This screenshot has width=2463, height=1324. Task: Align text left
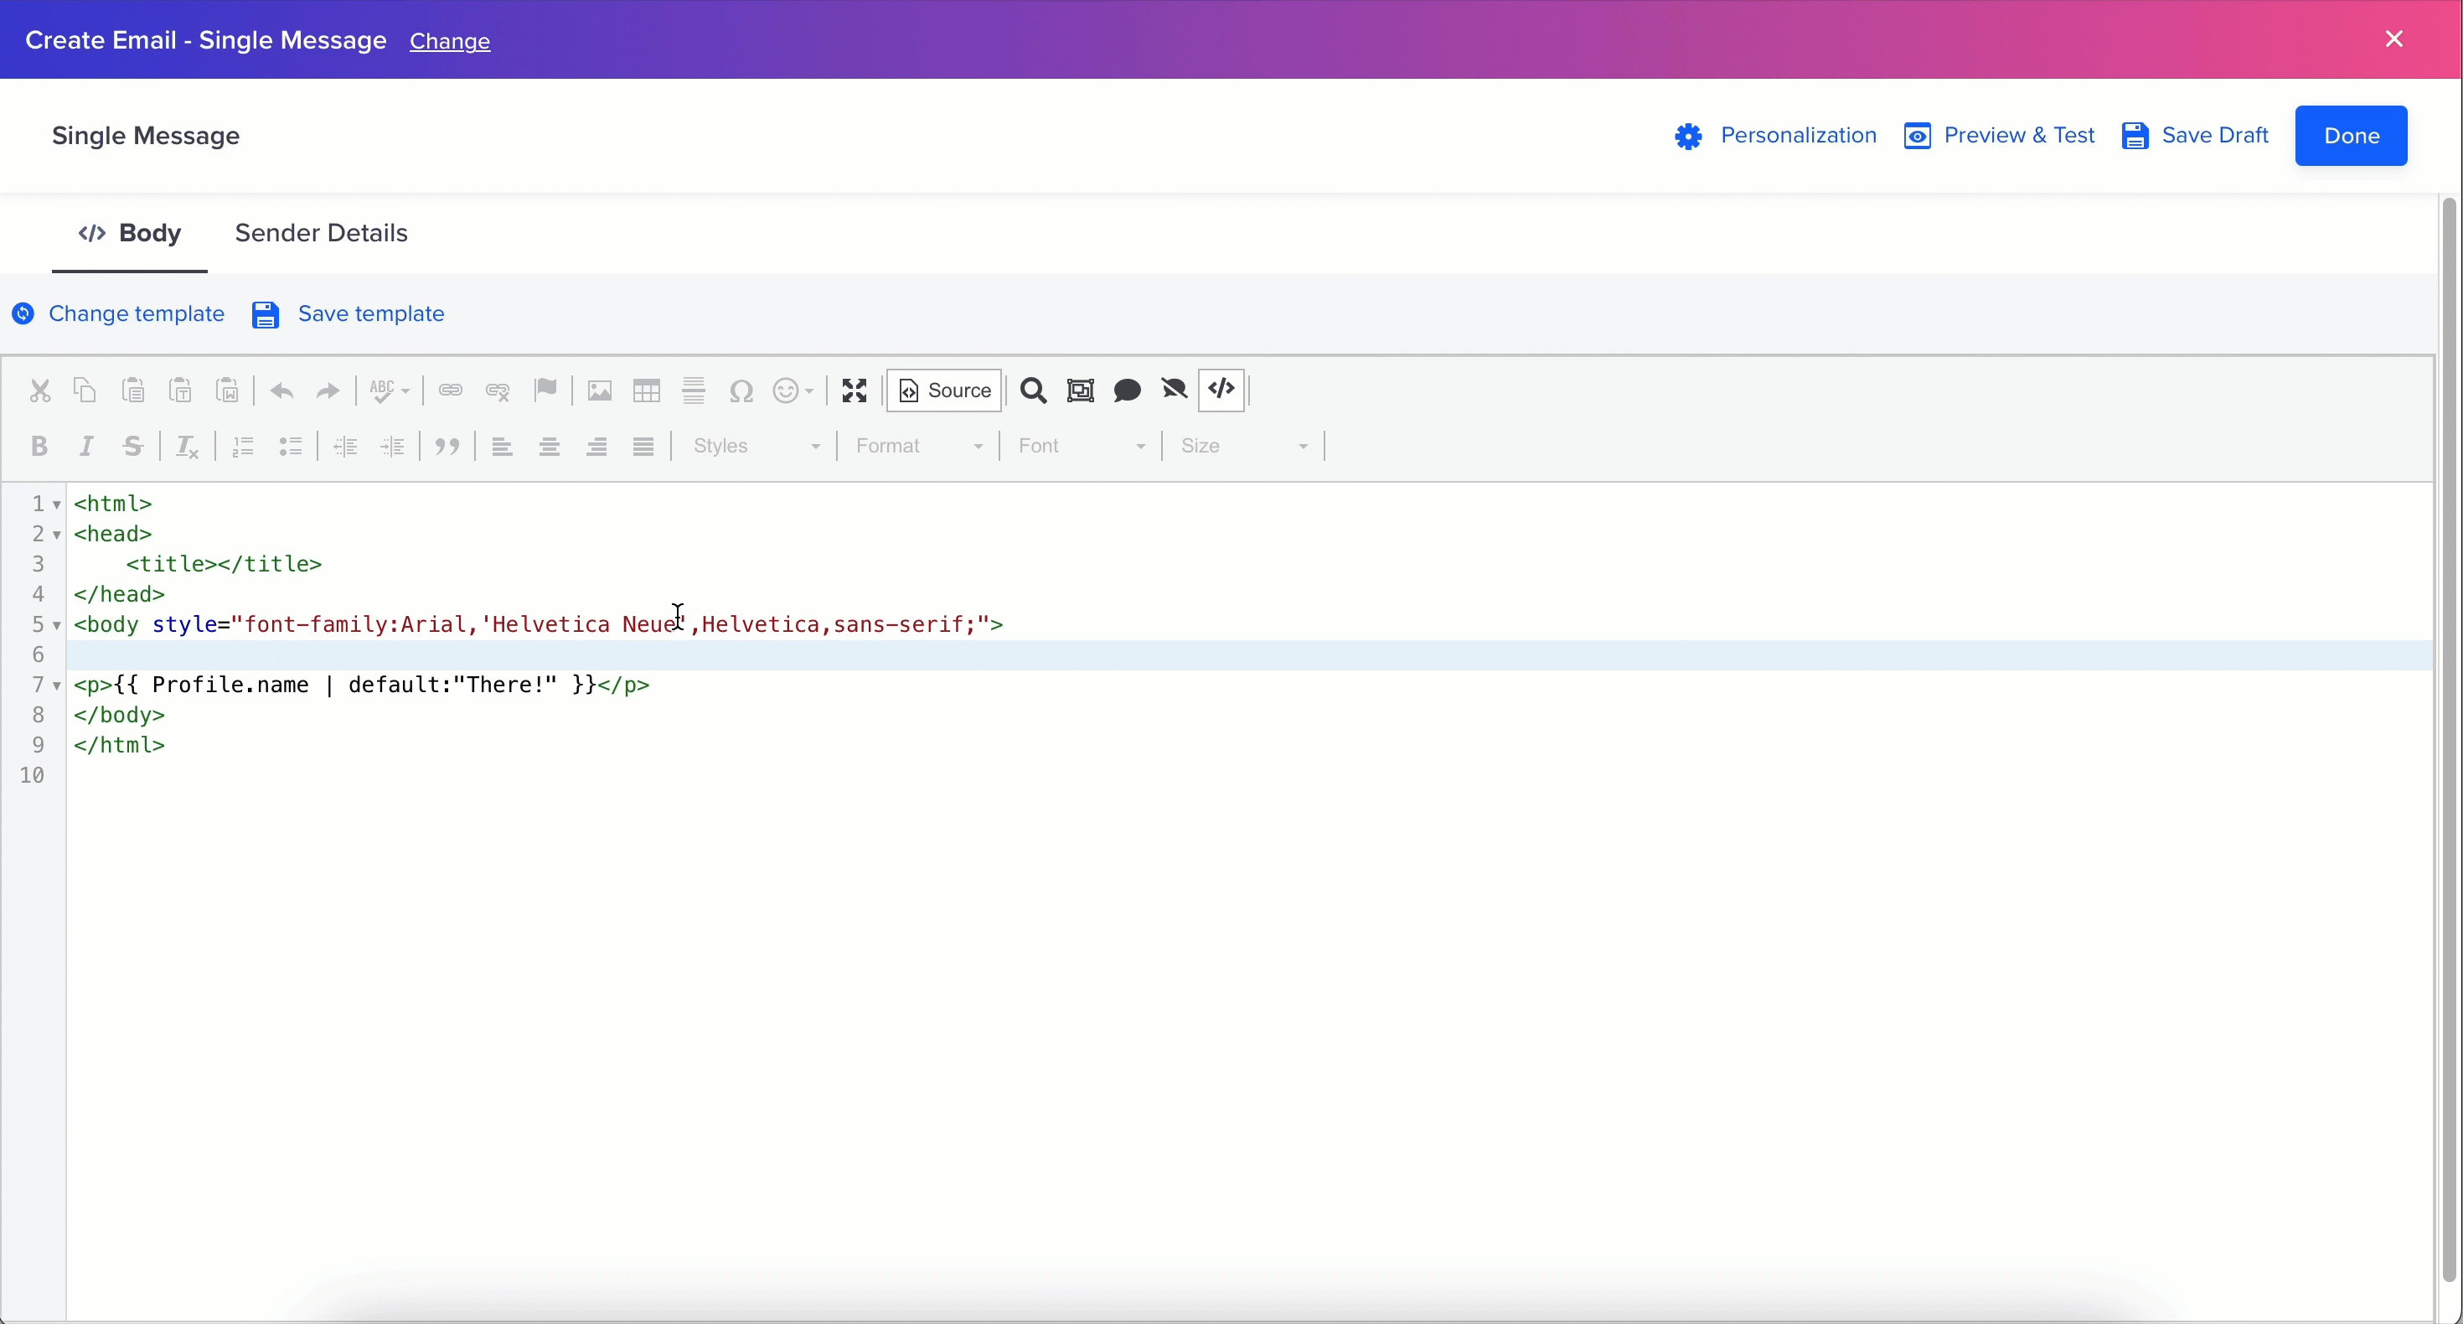pyautogui.click(x=502, y=446)
